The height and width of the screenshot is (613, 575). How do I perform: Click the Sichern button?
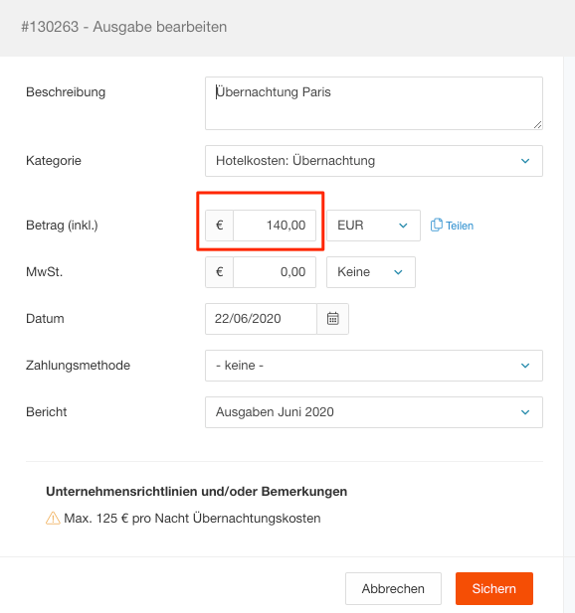tap(494, 588)
